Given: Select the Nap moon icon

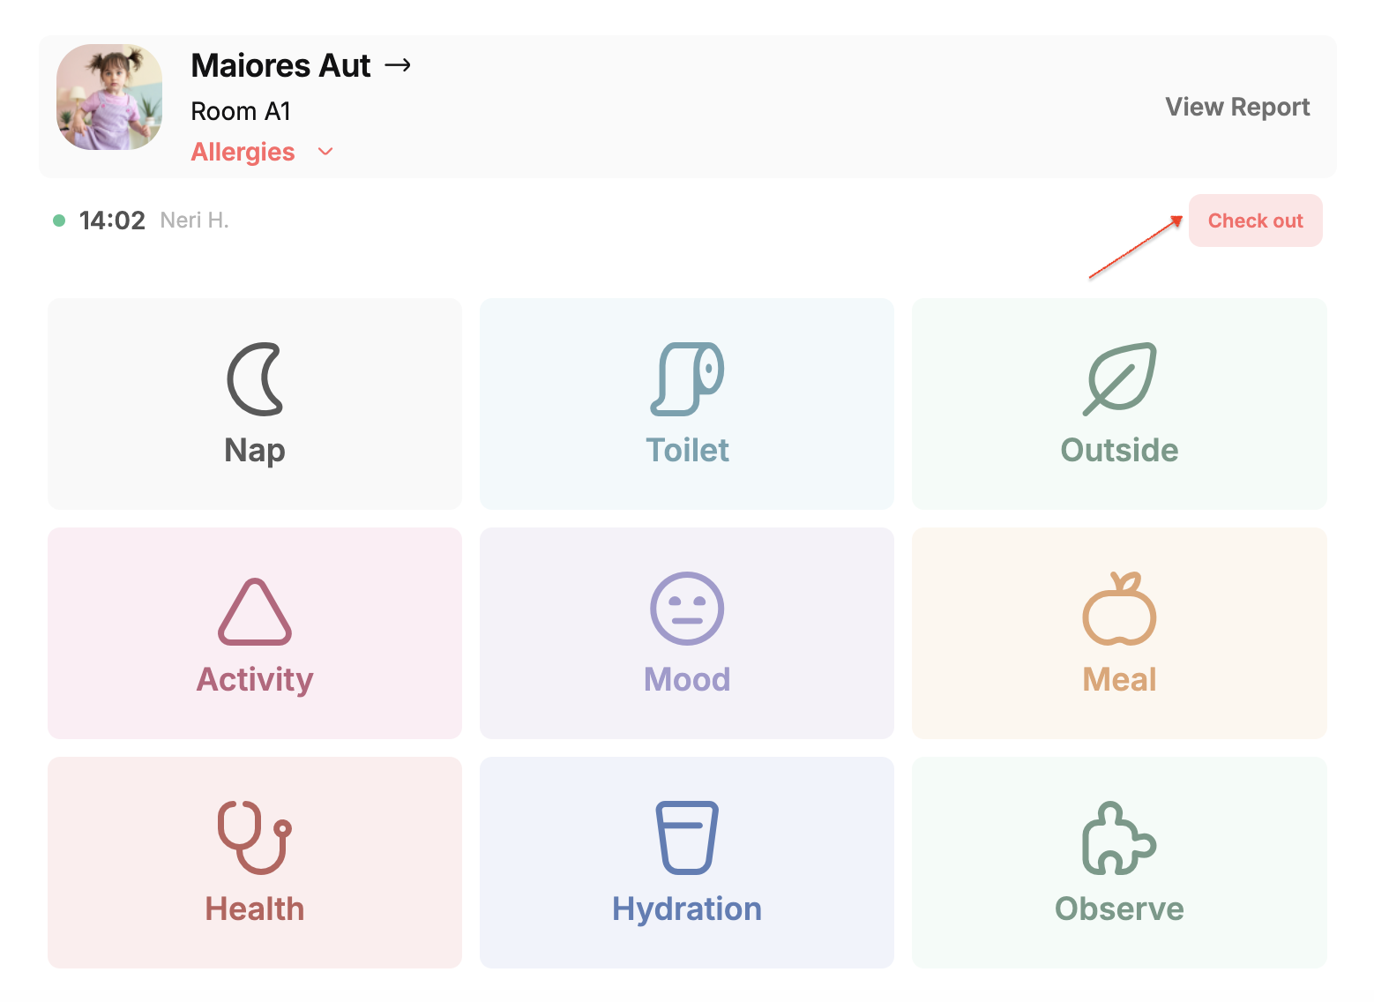Looking at the screenshot, I should pyautogui.click(x=255, y=379).
